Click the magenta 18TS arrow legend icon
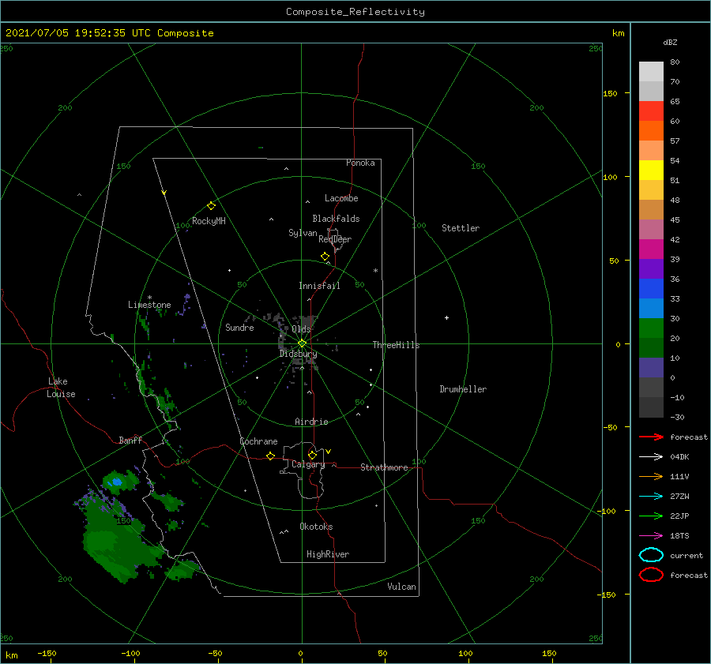 click(x=651, y=536)
